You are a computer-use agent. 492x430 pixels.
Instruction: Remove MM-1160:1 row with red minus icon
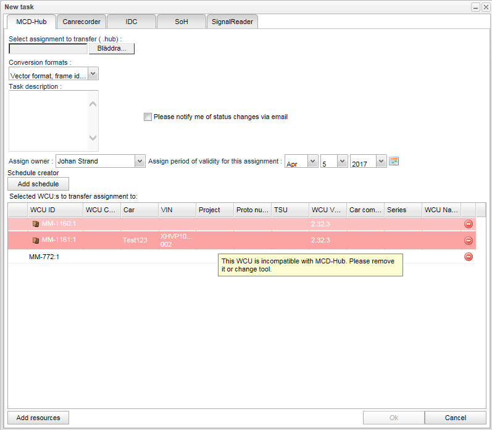tap(469, 224)
